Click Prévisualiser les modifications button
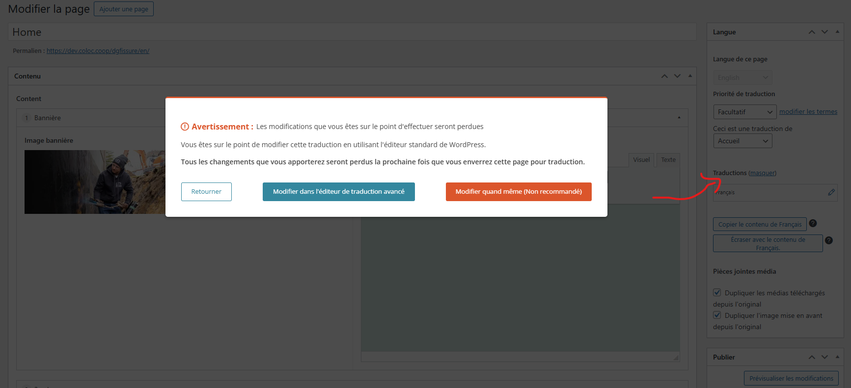The image size is (851, 388). (x=791, y=378)
